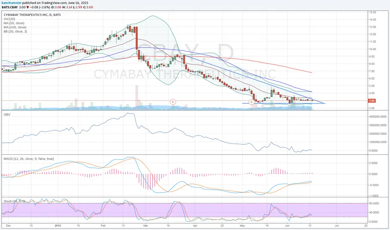Click the 80.0000 Stoch axis label

374,203
